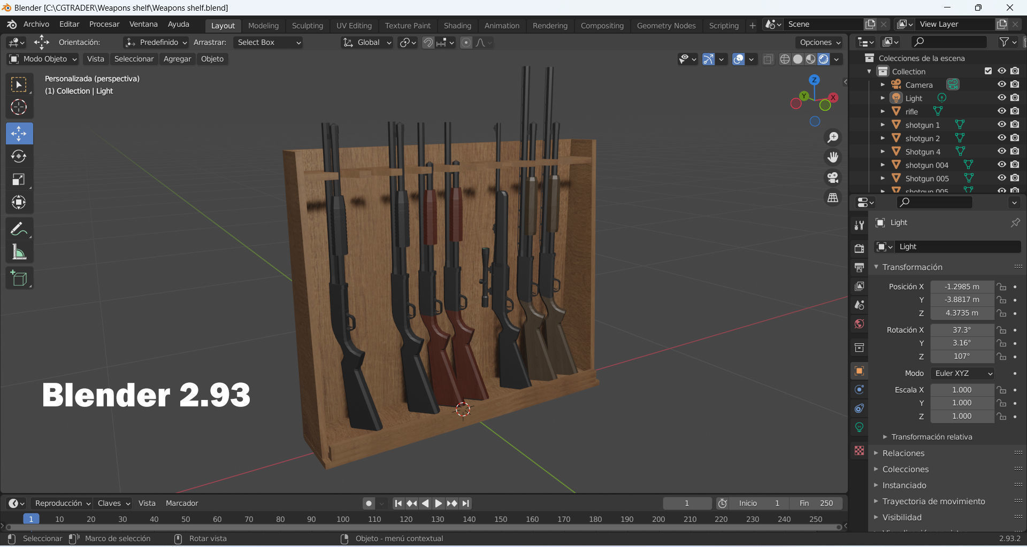Click Marcador in timeline header
Viewport: 1027px width, 547px height.
[182, 503]
